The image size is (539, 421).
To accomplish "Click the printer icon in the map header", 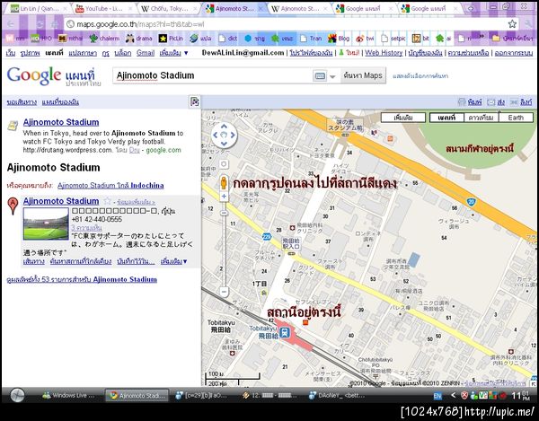I will 462,101.
